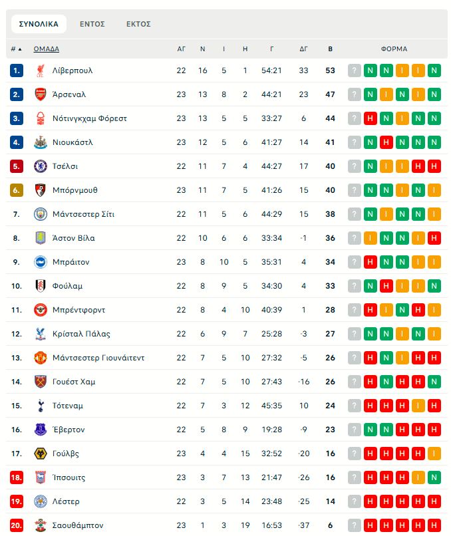Click the Arsenal club crest icon
This screenshot has width=451, height=536.
click(41, 94)
